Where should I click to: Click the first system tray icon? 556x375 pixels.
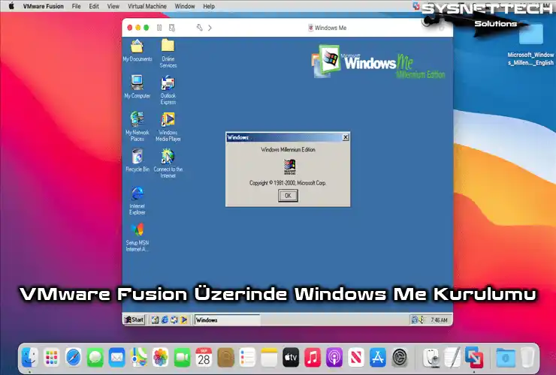(x=414, y=319)
